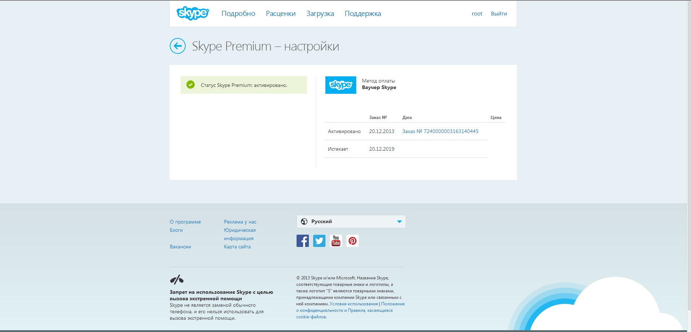Click the Метод оплаты label
This screenshot has height=332, width=691.
click(x=379, y=81)
